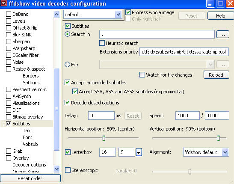Close the ffdshow configuration window
Screen dimensions: 234x184
230,3
